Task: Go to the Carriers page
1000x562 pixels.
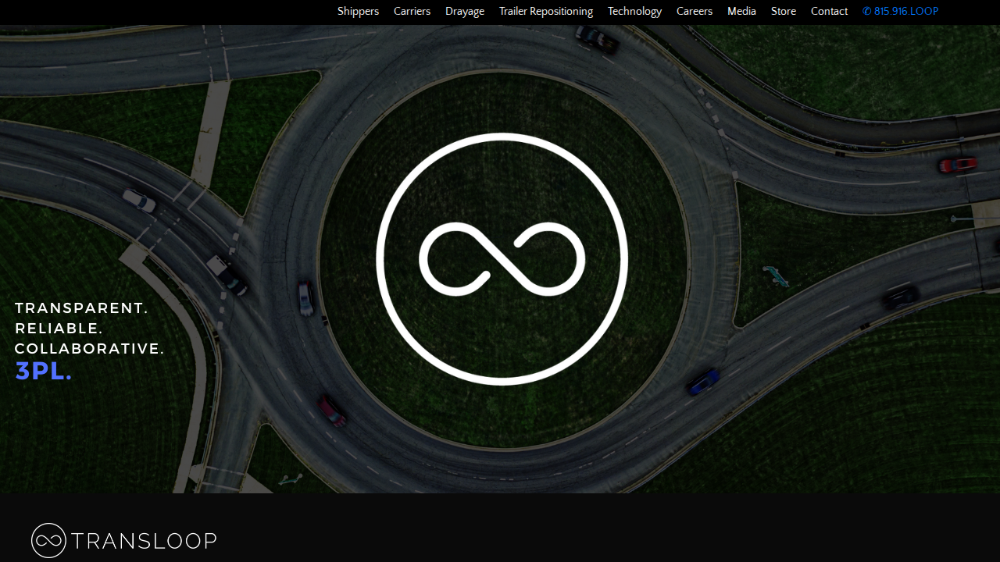Action: pyautogui.click(x=412, y=12)
